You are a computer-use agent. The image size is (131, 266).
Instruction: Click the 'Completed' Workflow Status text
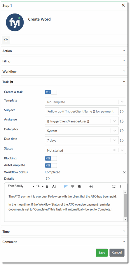coord(53,172)
